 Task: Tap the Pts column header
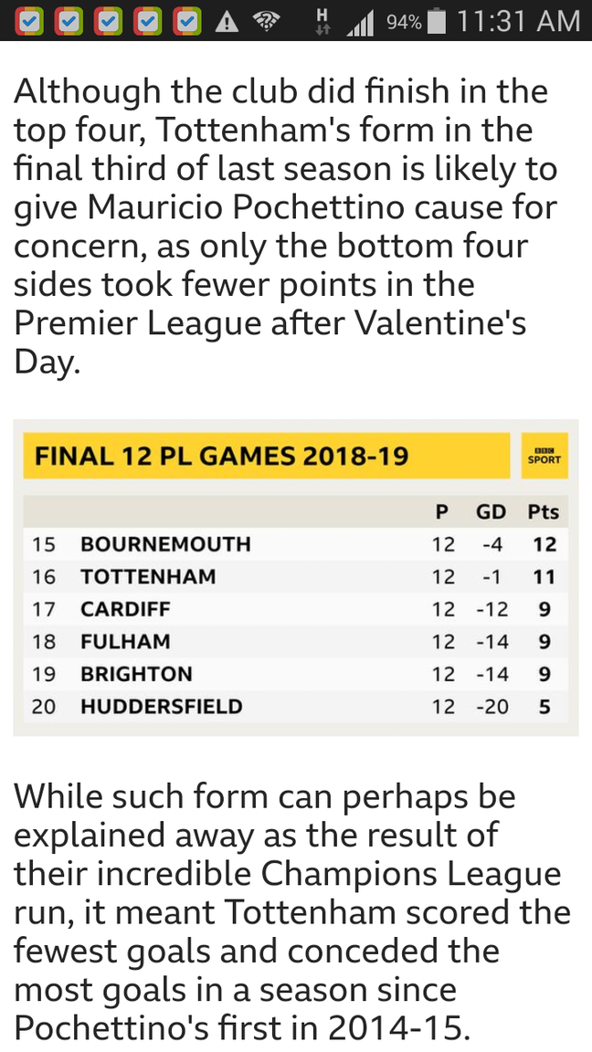click(x=544, y=511)
